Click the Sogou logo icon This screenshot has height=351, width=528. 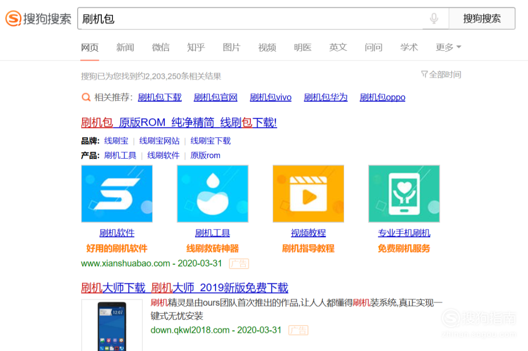[x=14, y=18]
